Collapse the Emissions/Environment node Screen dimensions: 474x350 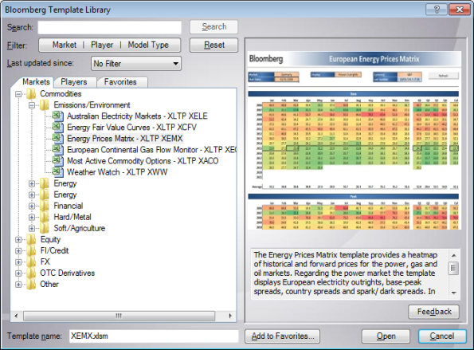click(x=32, y=105)
